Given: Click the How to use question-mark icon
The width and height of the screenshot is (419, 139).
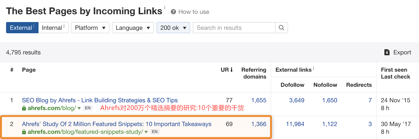Looking at the screenshot, I should point(173,12).
